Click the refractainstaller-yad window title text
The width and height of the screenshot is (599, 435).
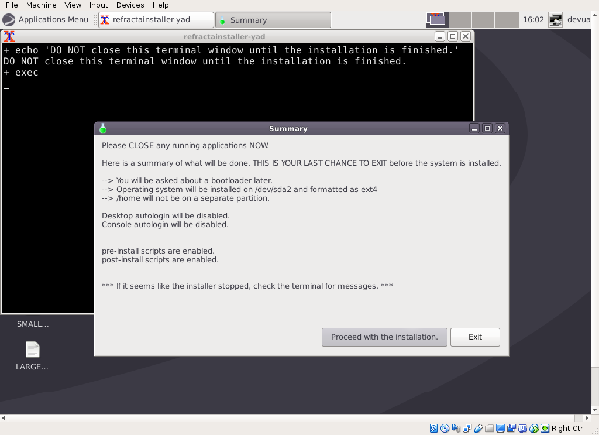point(224,37)
